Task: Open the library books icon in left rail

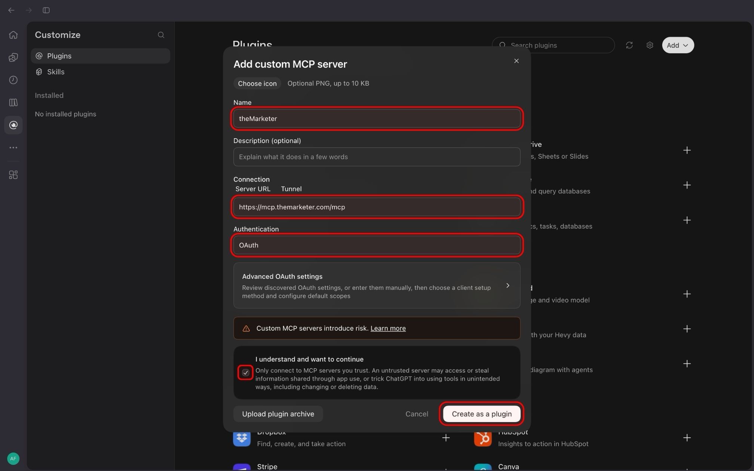Action: pyautogui.click(x=13, y=102)
